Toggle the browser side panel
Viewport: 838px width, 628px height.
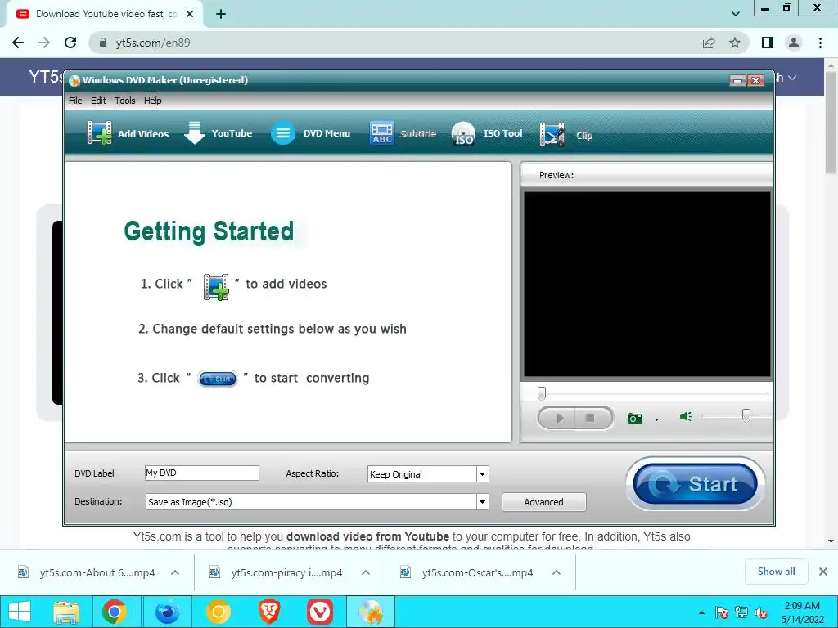pyautogui.click(x=768, y=43)
